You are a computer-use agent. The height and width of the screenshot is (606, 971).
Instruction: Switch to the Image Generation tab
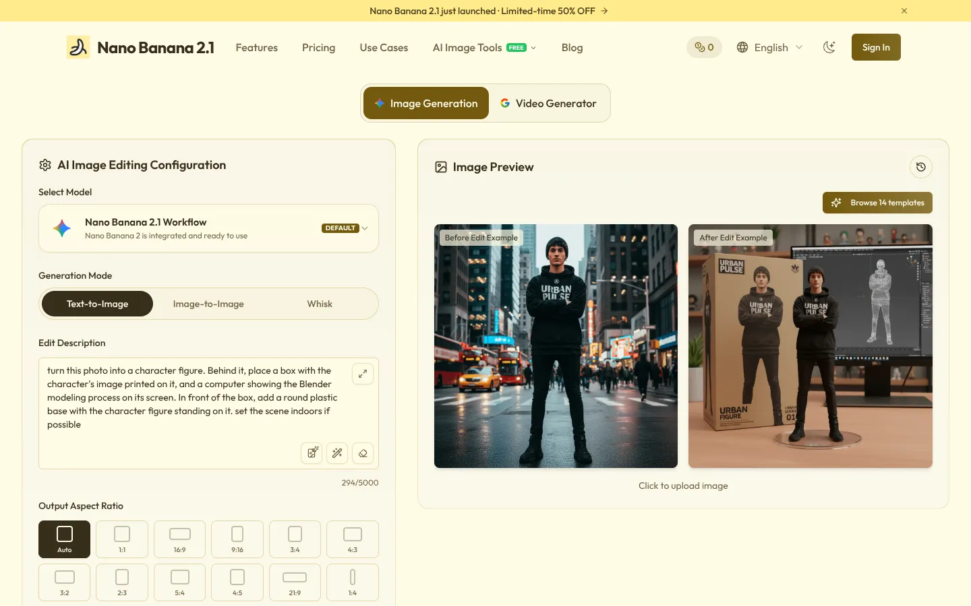(426, 103)
